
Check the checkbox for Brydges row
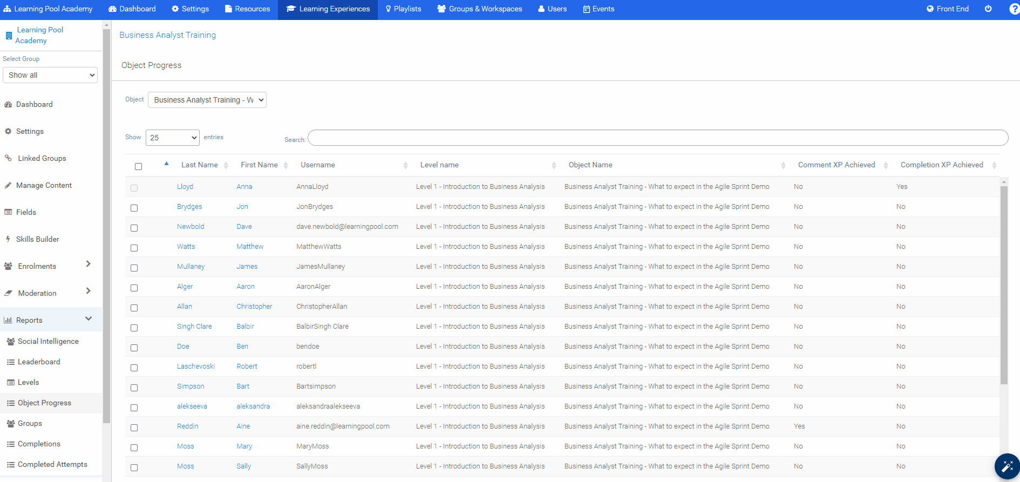tap(134, 208)
